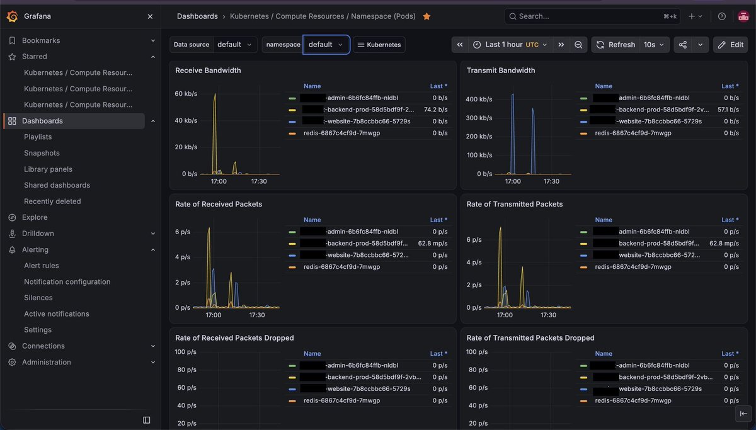Open the Kubernetes dashboard links menu
This screenshot has width=756, height=430.
[379, 45]
